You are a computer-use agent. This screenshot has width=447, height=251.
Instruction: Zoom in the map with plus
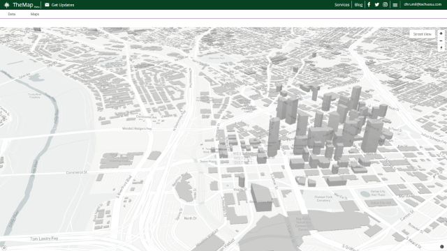(x=441, y=33)
